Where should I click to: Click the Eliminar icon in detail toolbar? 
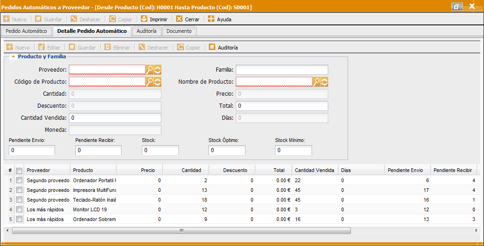107,47
